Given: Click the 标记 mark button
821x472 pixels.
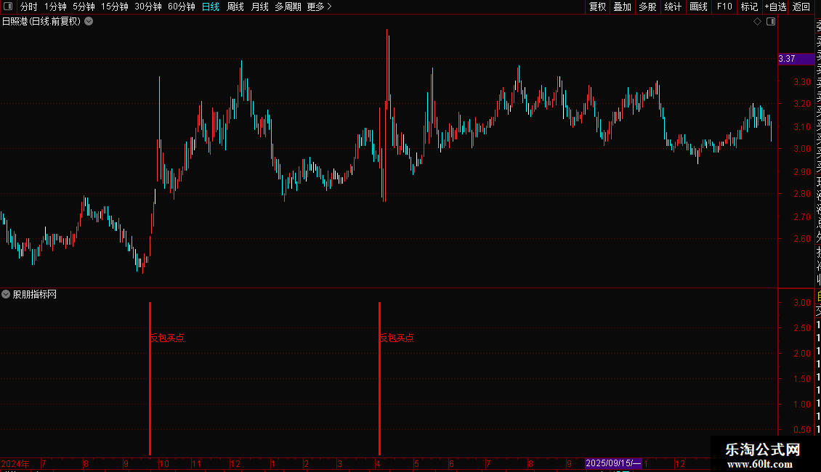Looking at the screenshot, I should [749, 7].
